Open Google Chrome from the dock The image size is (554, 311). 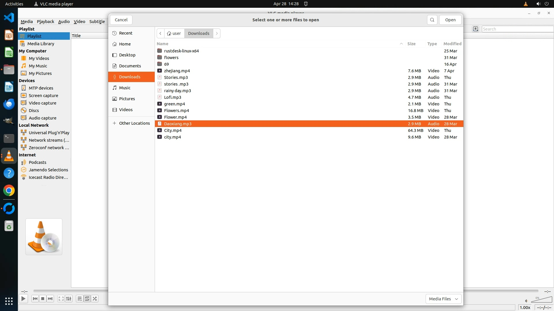(9, 191)
